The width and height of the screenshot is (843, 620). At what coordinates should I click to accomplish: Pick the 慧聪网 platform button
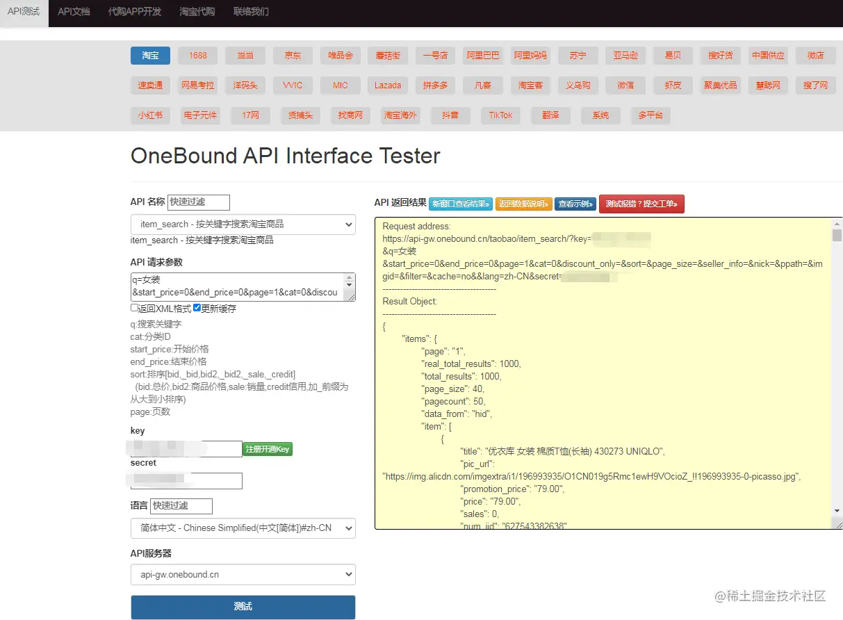coord(769,85)
